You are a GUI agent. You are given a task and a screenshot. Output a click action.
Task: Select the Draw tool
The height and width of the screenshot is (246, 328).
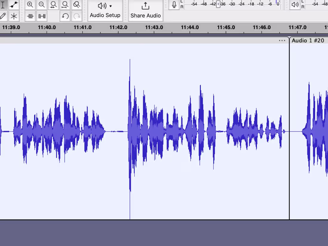(3, 16)
